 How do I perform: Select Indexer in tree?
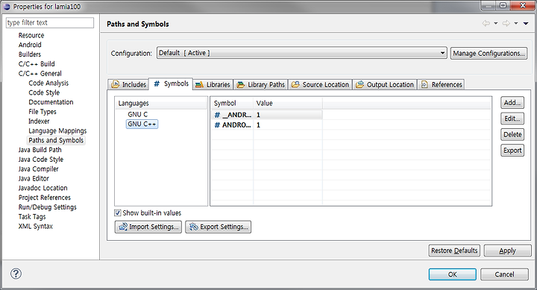click(39, 122)
